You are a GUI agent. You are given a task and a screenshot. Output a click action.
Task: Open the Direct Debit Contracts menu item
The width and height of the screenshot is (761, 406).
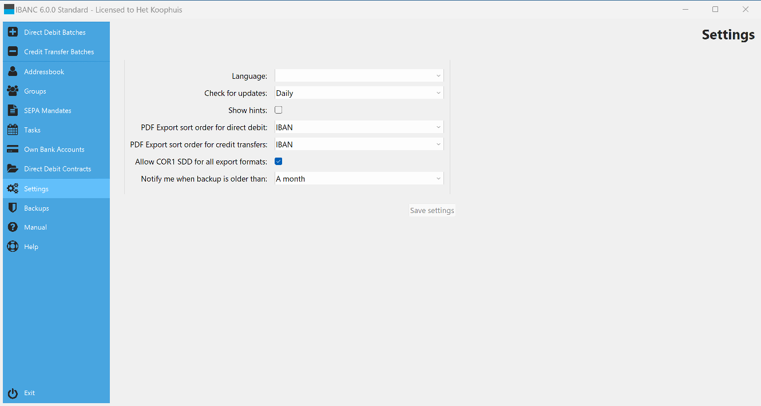57,169
